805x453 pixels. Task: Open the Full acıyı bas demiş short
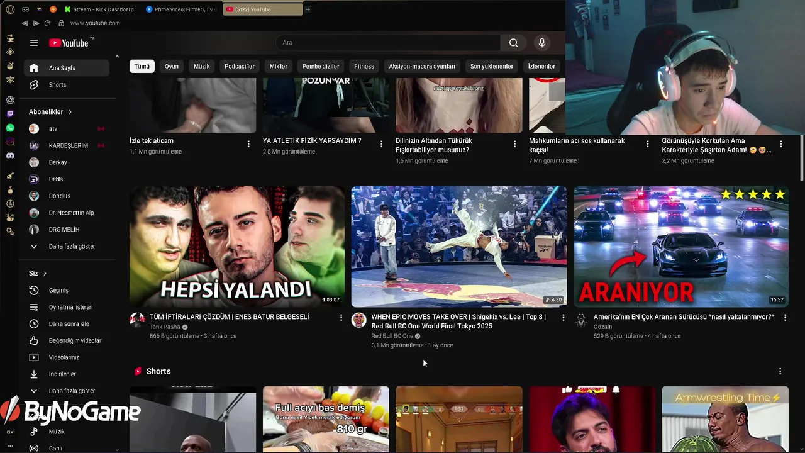[x=326, y=420]
